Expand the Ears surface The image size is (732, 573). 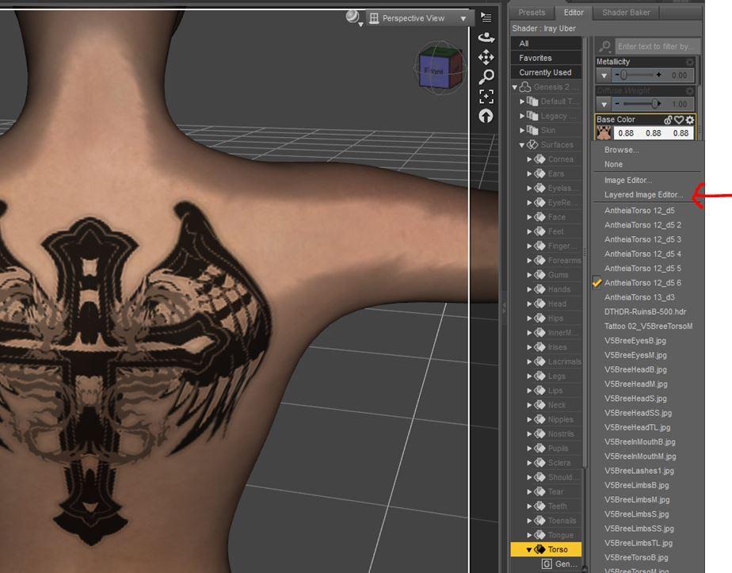point(529,174)
